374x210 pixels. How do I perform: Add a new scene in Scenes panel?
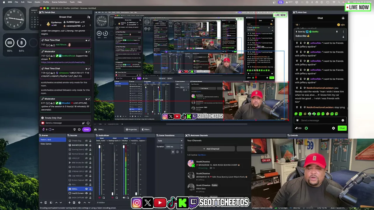pyautogui.click(x=41, y=202)
